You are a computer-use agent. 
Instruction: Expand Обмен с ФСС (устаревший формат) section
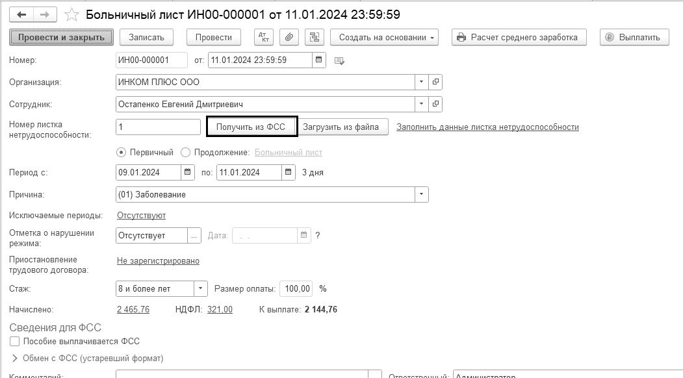(x=15, y=359)
